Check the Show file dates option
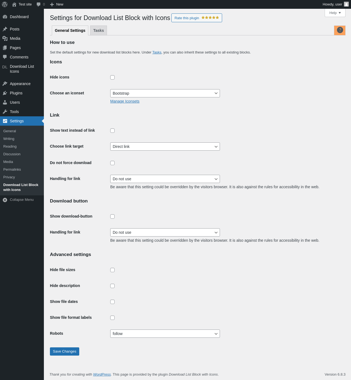Screen dimensions: 351x380 coord(112,302)
